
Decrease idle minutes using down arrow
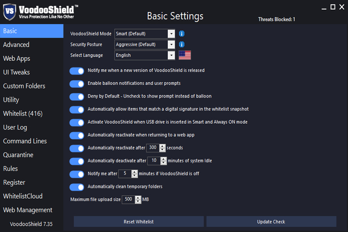pyautogui.click(x=163, y=163)
